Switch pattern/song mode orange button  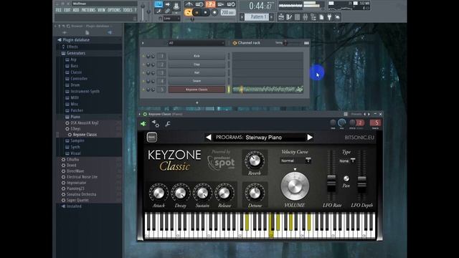188,12
